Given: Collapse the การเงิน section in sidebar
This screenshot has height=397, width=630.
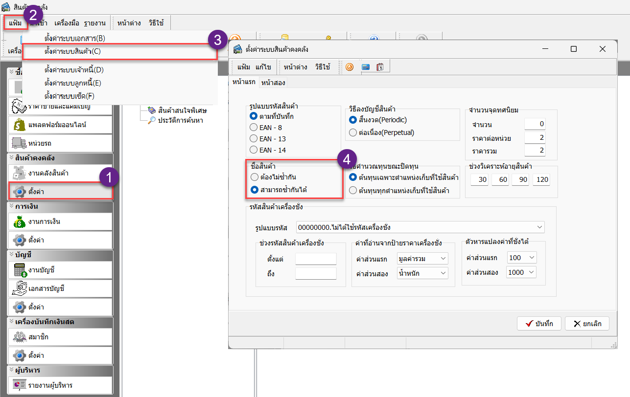Looking at the screenshot, I should tap(12, 207).
